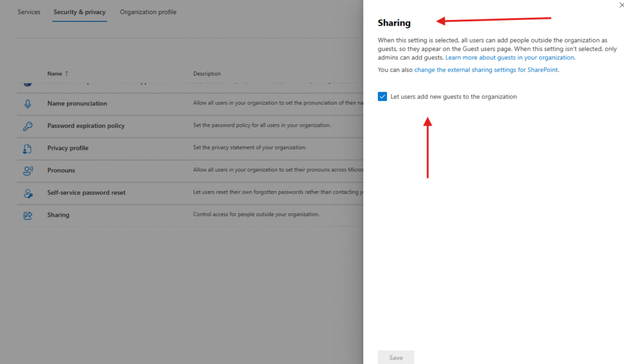Open the Name pronunciation setting
This screenshot has width=624, height=364.
(x=77, y=103)
